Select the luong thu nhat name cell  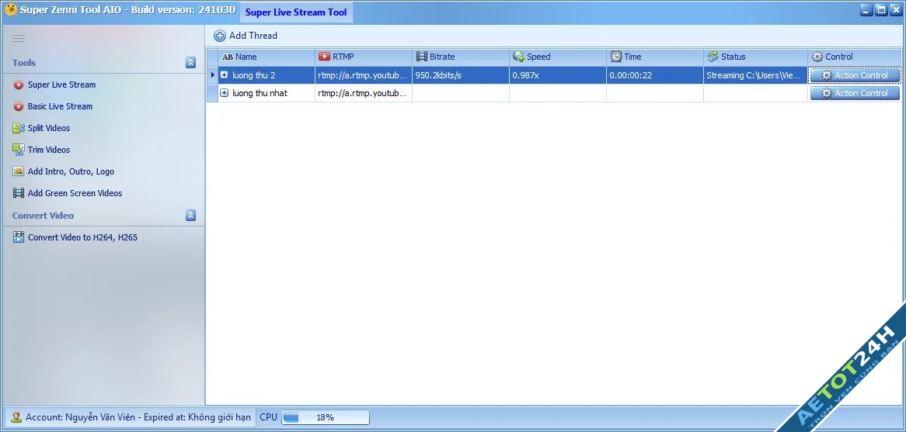click(x=267, y=93)
